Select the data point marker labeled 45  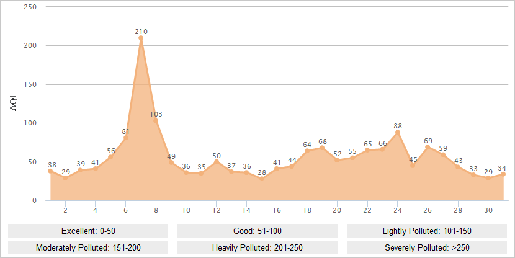tap(413, 166)
